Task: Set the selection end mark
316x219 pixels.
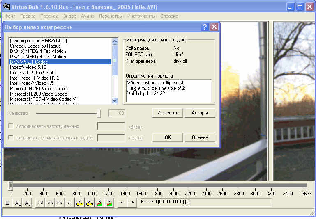Action: pos(132,203)
